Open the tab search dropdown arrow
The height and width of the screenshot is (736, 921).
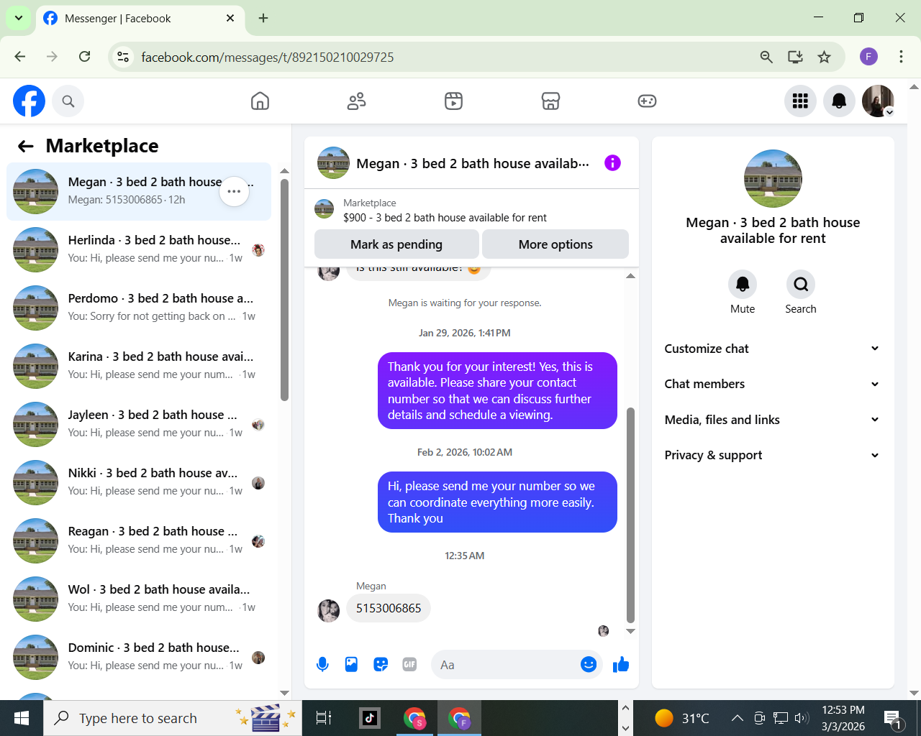(x=19, y=18)
